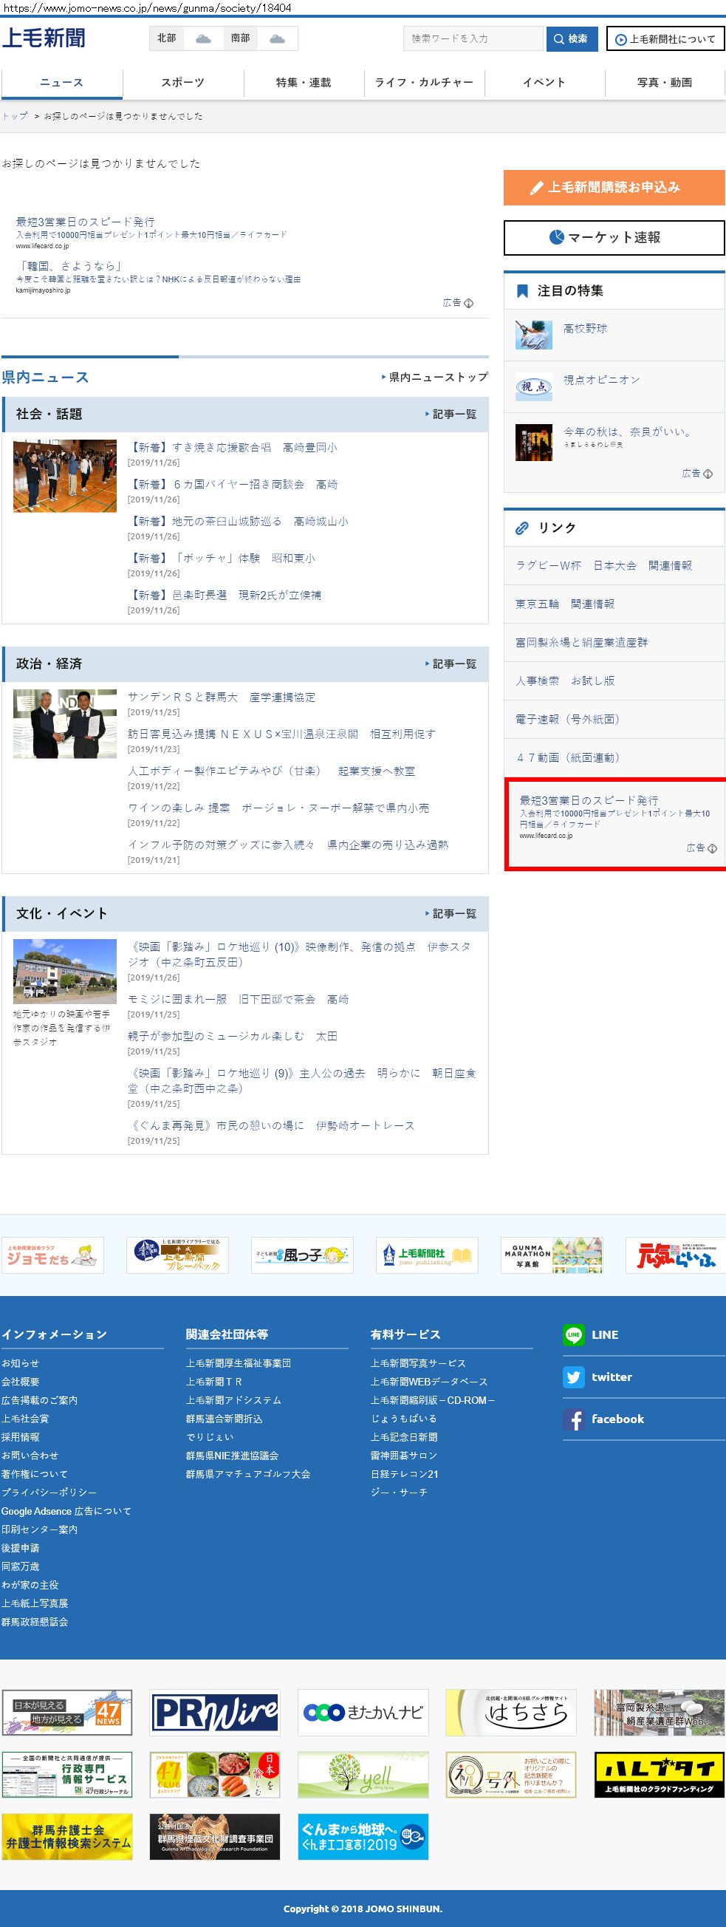Open the twitter bird icon

tap(573, 1377)
